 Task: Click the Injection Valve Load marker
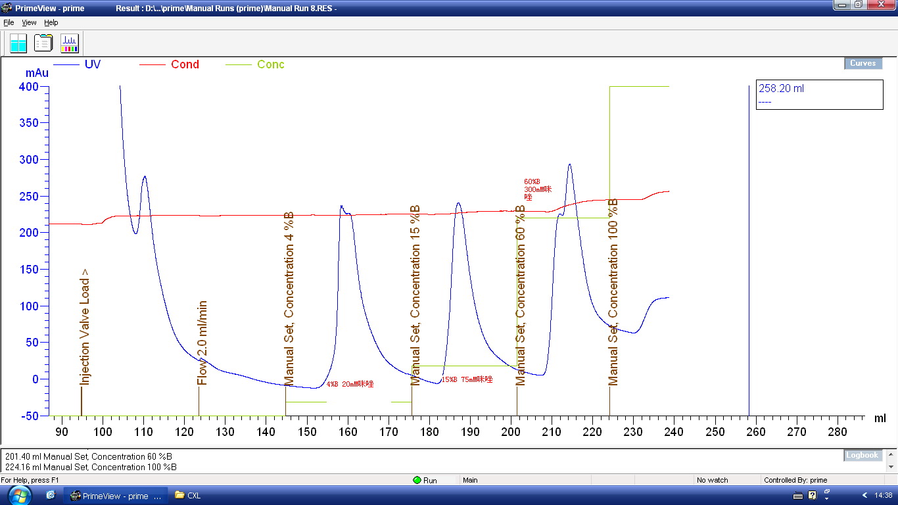(84, 327)
